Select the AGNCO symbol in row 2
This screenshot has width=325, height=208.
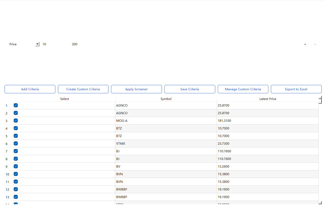point(166,113)
